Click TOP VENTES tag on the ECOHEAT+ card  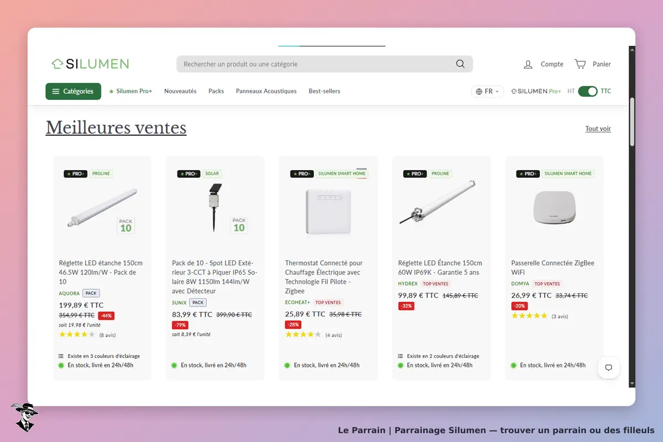click(x=328, y=303)
